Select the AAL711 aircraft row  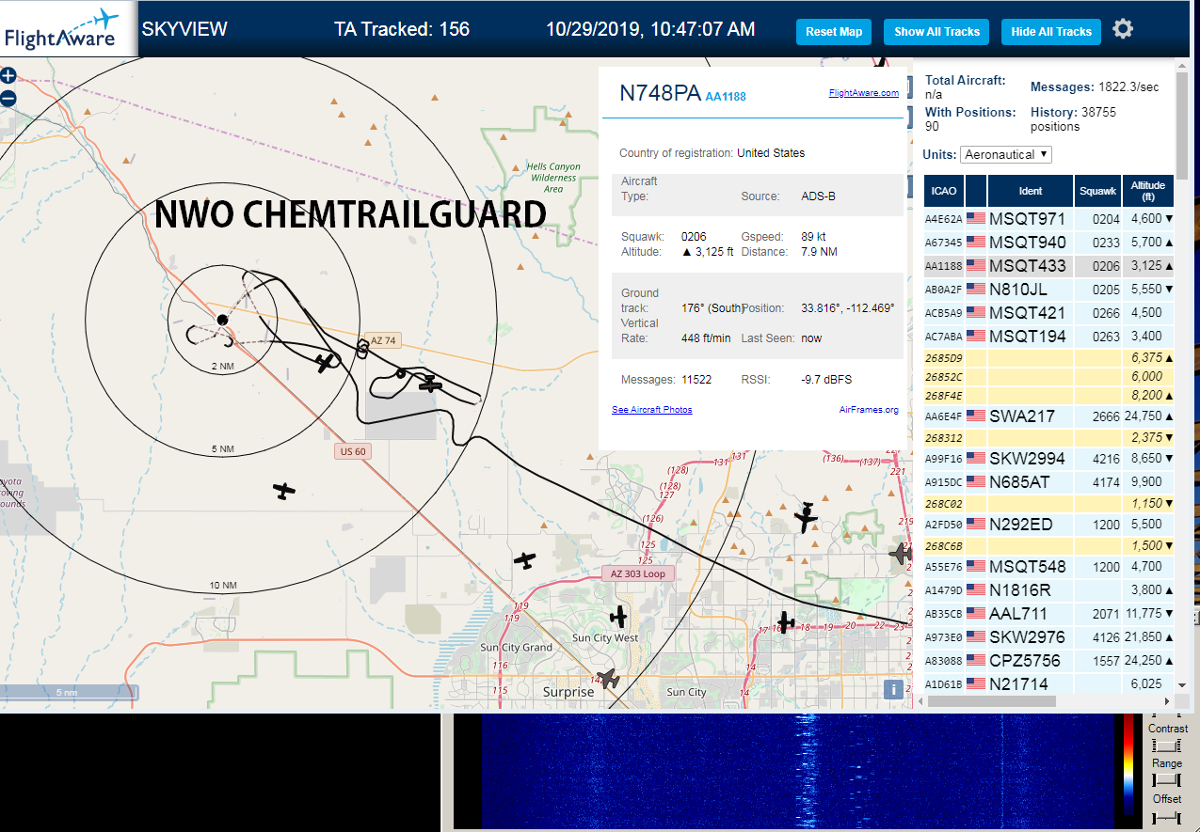click(x=1049, y=613)
